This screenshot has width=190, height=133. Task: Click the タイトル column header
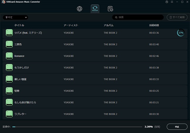(19, 25)
